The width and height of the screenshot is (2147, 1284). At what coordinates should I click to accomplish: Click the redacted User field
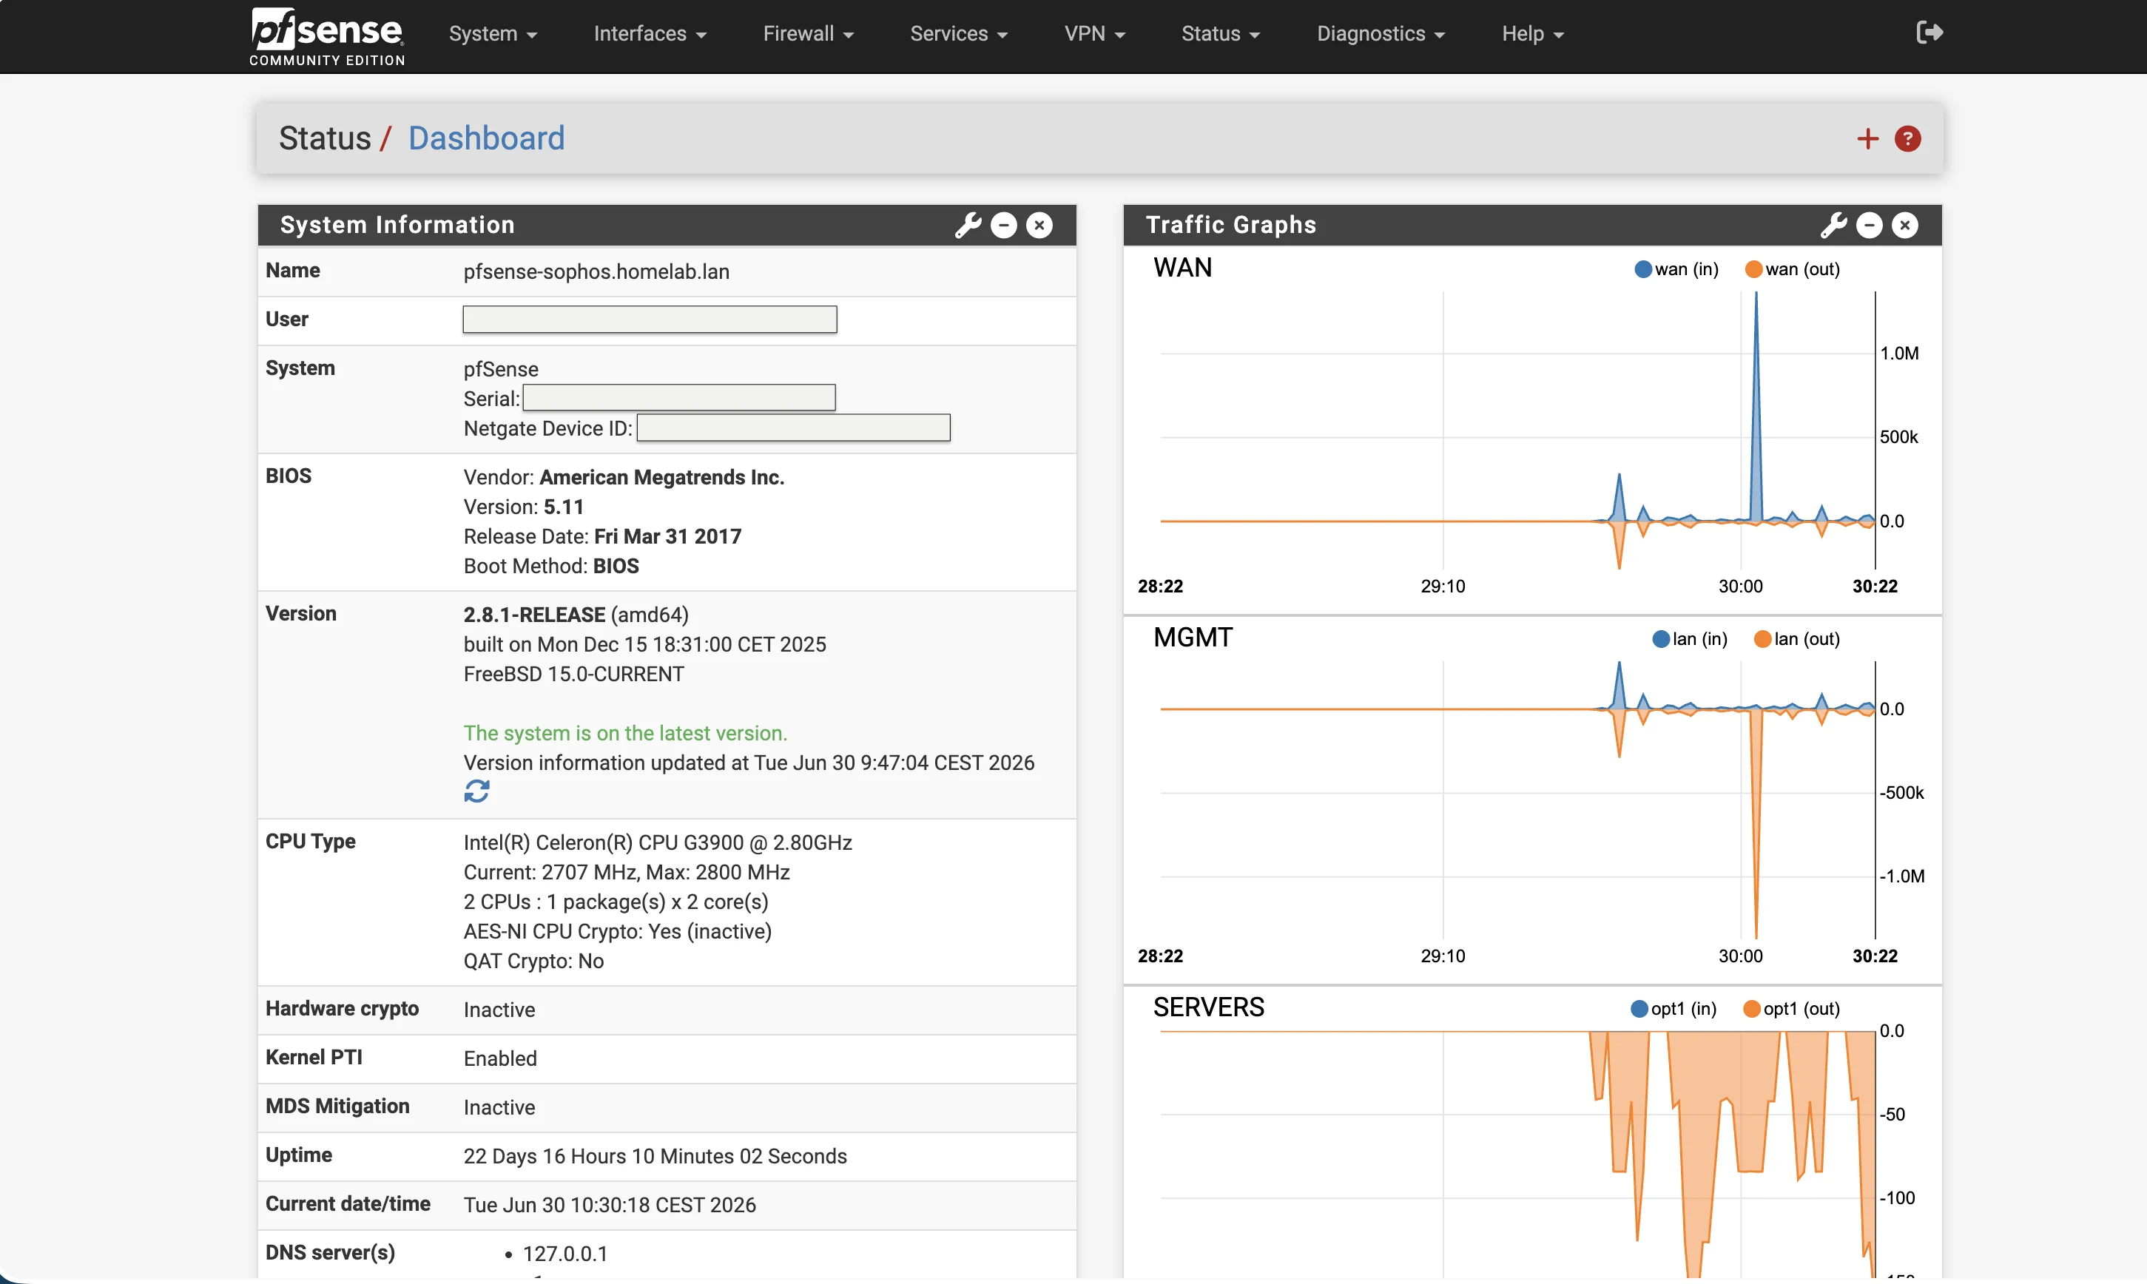[x=650, y=320]
